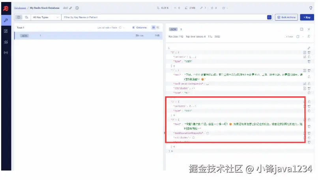Delete the first "type": "USER" field

(x=309, y=61)
